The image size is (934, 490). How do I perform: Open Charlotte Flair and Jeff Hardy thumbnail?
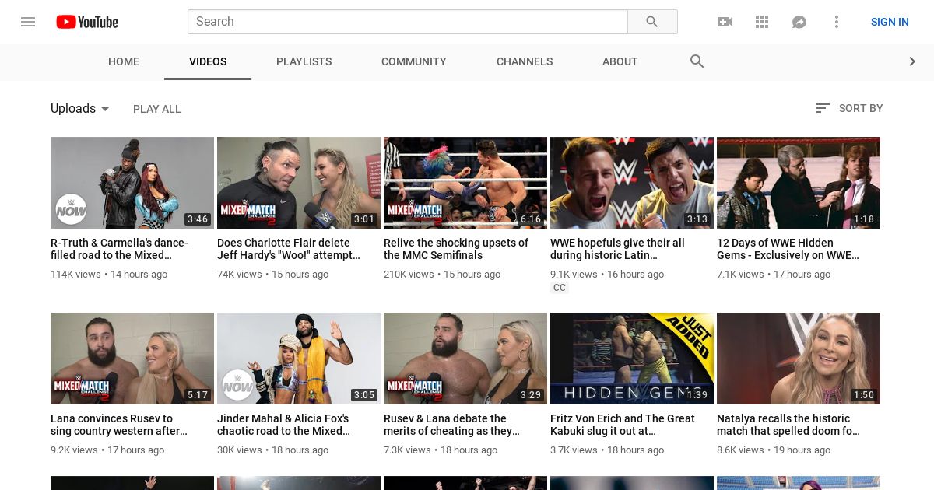[x=299, y=183]
